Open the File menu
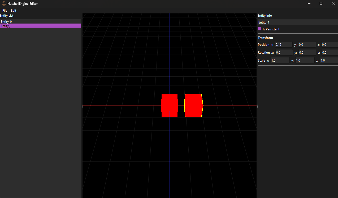This screenshot has width=338, height=198. [5, 11]
